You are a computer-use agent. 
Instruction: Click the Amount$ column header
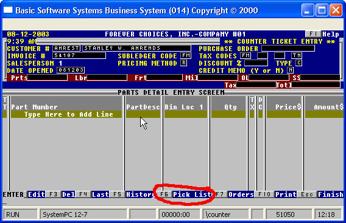(329, 107)
